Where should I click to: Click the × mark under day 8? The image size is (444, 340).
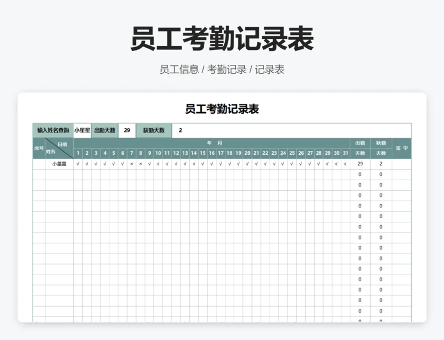click(x=140, y=164)
